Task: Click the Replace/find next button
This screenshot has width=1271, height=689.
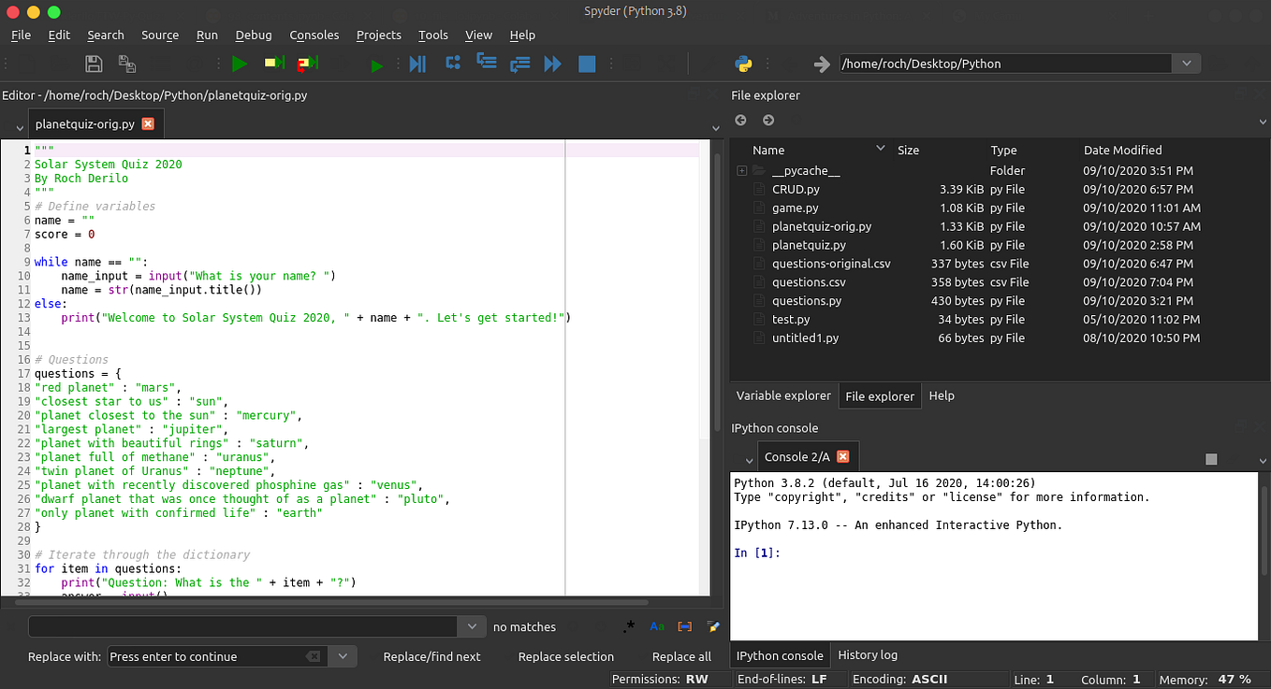Action: coord(431,656)
